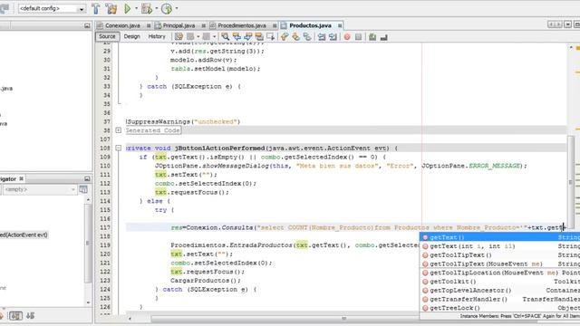Click the Find Selection magnifier icon
The height and width of the screenshot is (326, 580).
point(225,36)
